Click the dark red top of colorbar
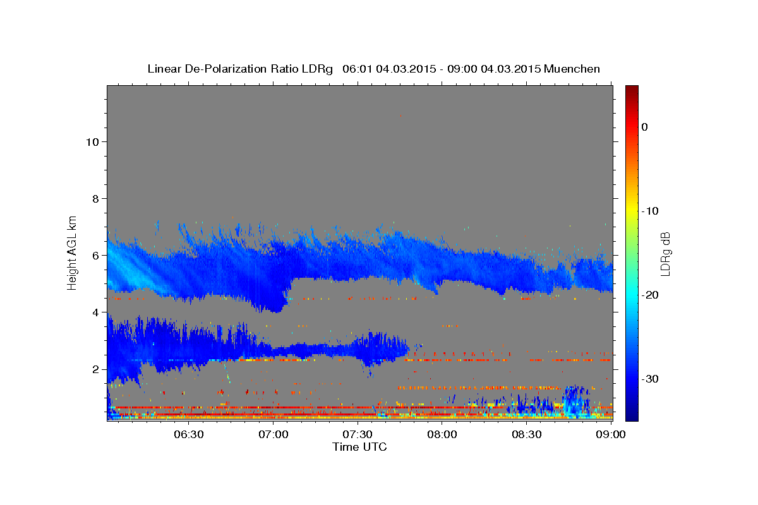The width and height of the screenshot is (758, 505). [632, 92]
